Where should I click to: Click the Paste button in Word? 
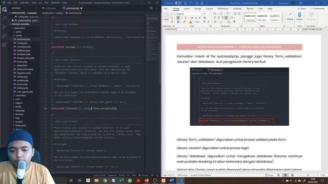[x=166, y=16]
